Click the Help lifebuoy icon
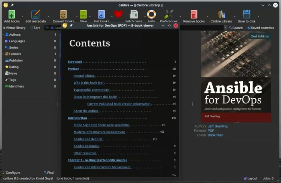Viewport: 281px width, 183px height. [x=151, y=14]
